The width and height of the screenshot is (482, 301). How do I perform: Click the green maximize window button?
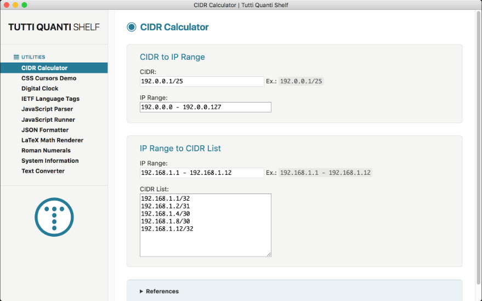24,5
